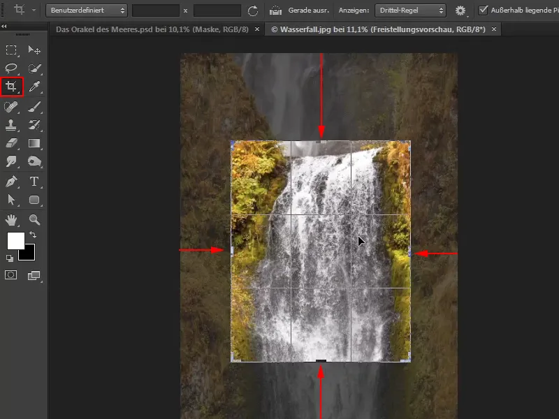
Task: Click the bottom center crop handle
Action: click(x=321, y=361)
